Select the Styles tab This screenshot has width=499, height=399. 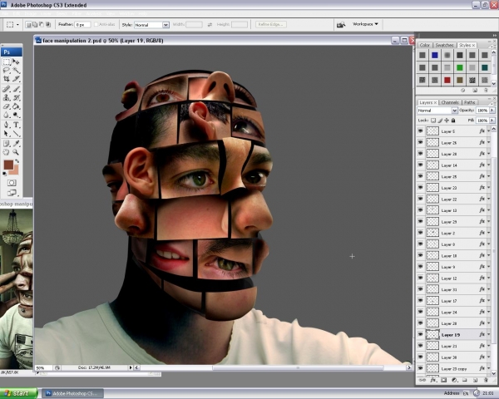tap(465, 45)
